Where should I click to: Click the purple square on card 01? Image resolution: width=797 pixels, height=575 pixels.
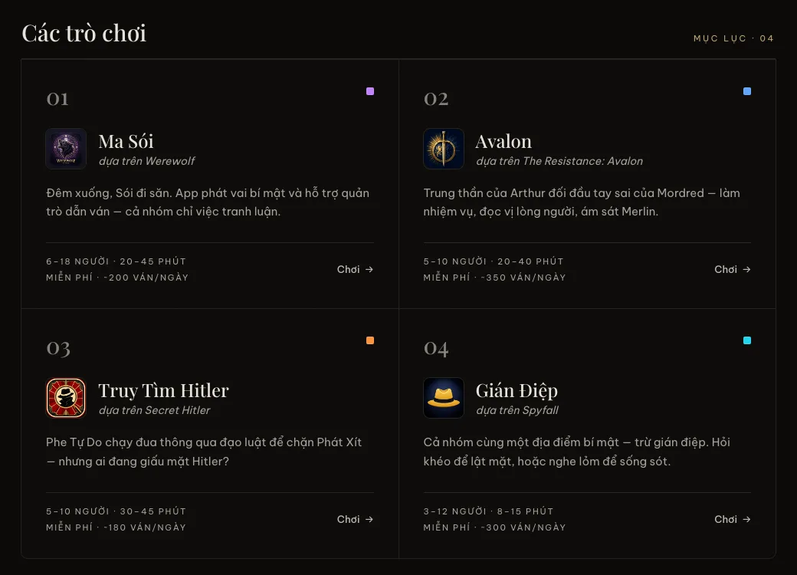tap(370, 91)
